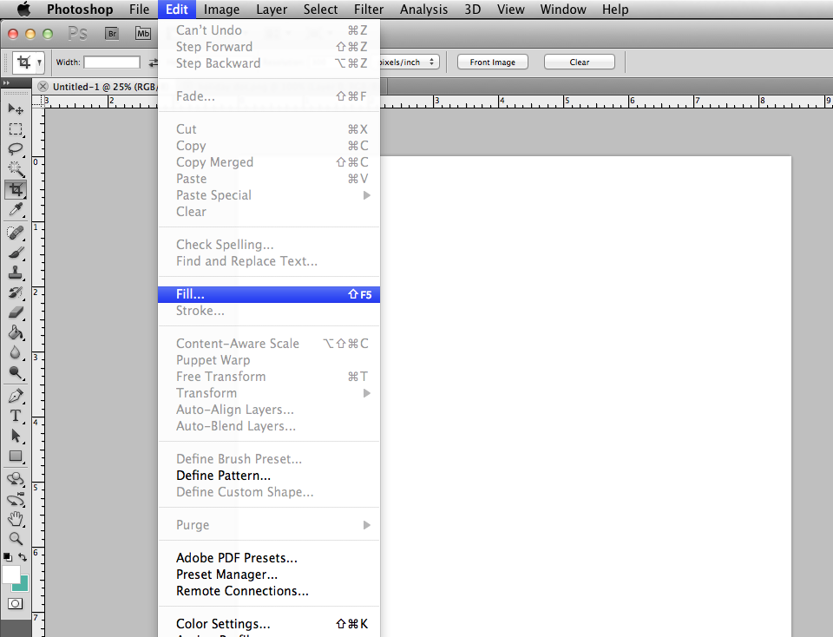Select the Hand tool
The width and height of the screenshot is (833, 637).
coord(16,518)
